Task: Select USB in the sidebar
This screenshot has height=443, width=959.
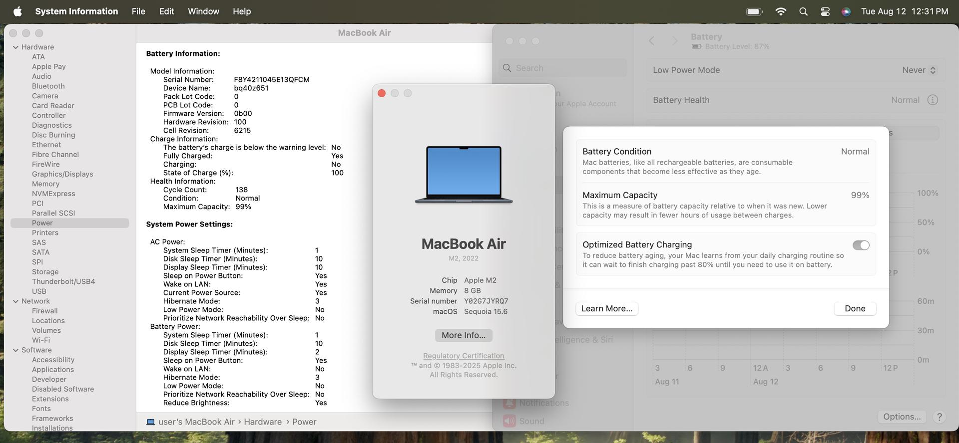Action: pyautogui.click(x=39, y=291)
